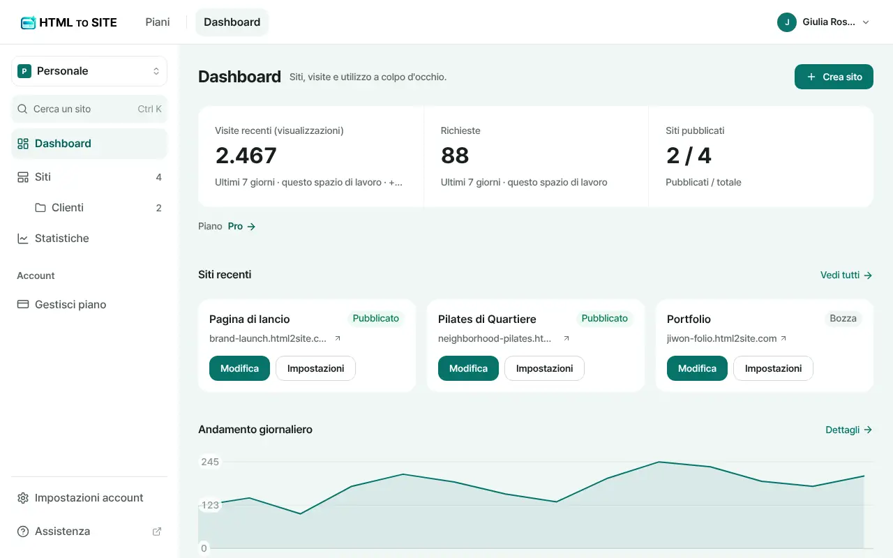The height and width of the screenshot is (558, 893).
Task: Click the Bozza status badge on Portfolio
Action: point(843,319)
